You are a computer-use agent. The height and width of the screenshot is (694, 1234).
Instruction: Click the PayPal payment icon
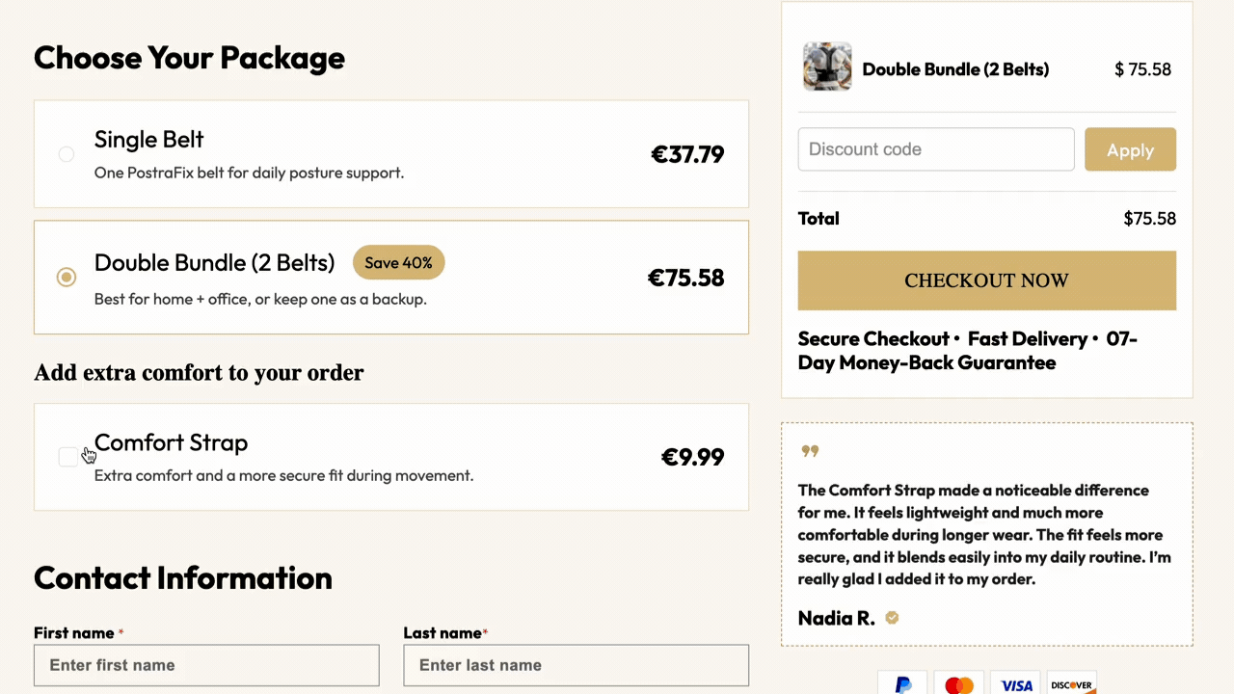tap(902, 683)
